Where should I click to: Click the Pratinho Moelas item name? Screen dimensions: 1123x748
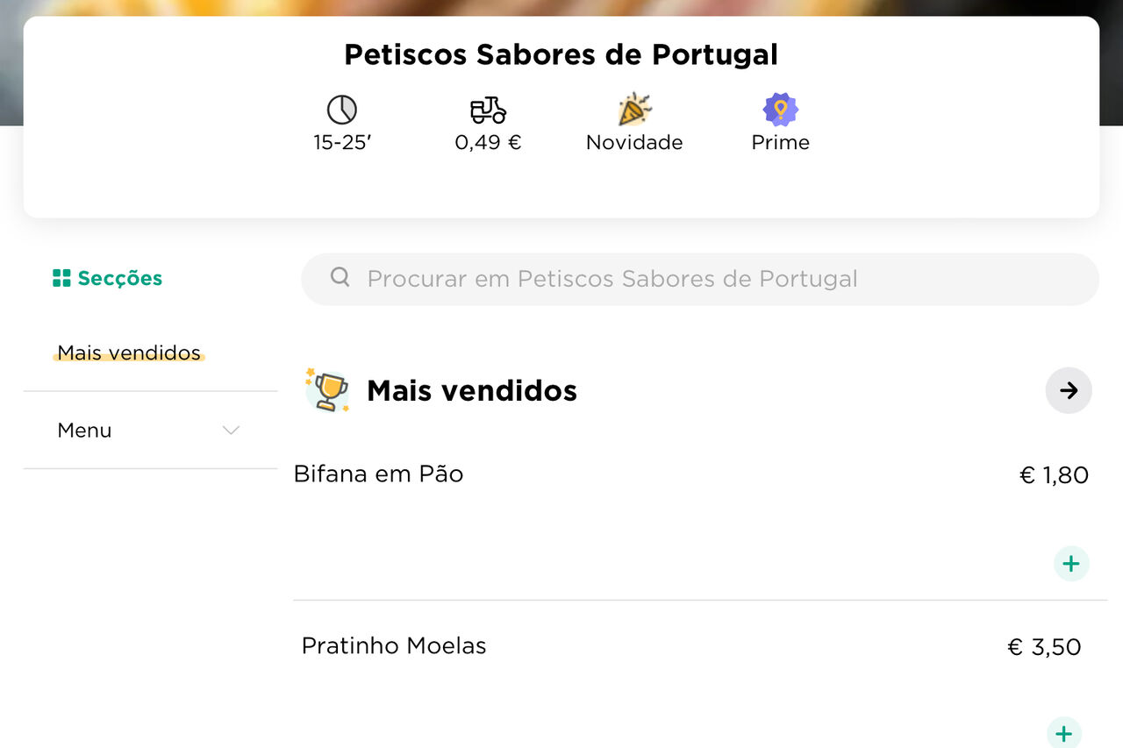[x=394, y=645]
